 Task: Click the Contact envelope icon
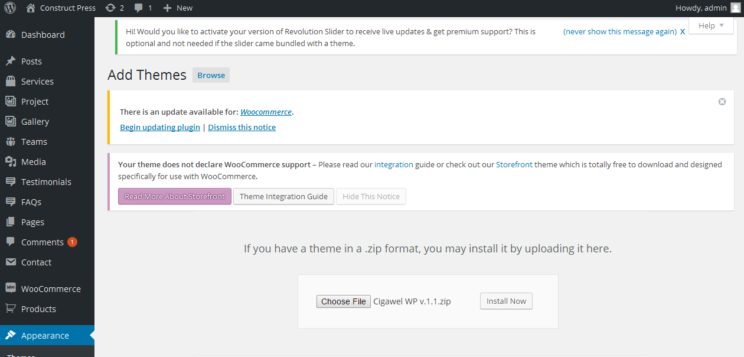tap(11, 262)
